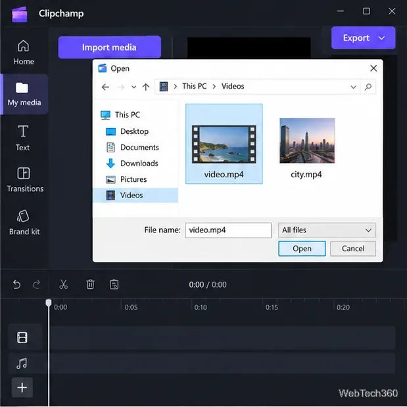
Task: Open recent locations chevron in dialog
Action: click(x=133, y=87)
